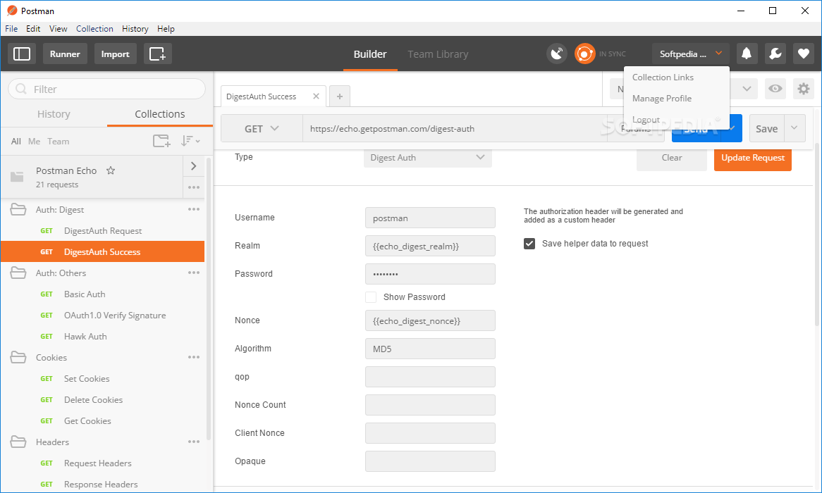Screen dimensions: 822x493
Task: Toggle the sidebar panel icon
Action: pyautogui.click(x=21, y=54)
